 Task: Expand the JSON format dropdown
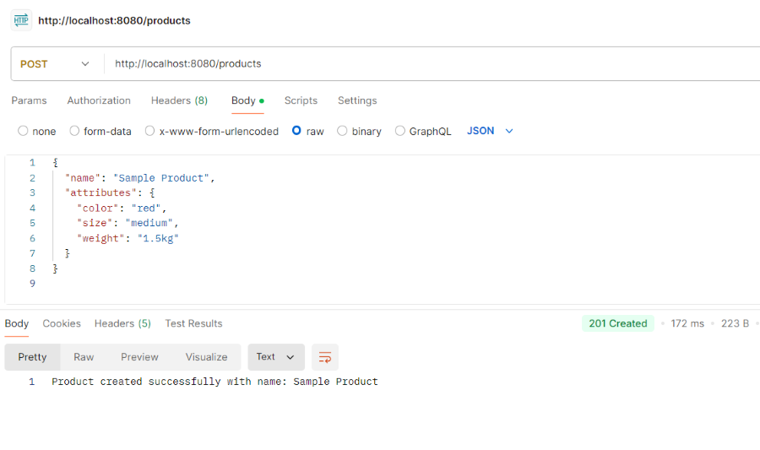[x=491, y=131]
